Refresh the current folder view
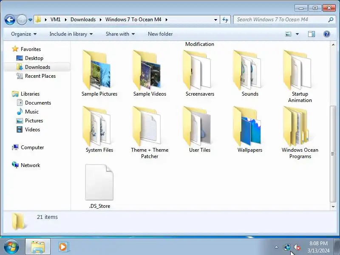The height and width of the screenshot is (255, 340). tap(225, 20)
